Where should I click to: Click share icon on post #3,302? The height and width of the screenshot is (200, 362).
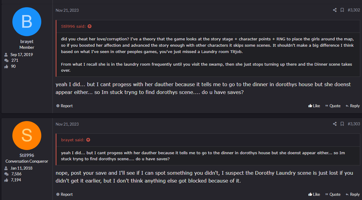(x=335, y=10)
